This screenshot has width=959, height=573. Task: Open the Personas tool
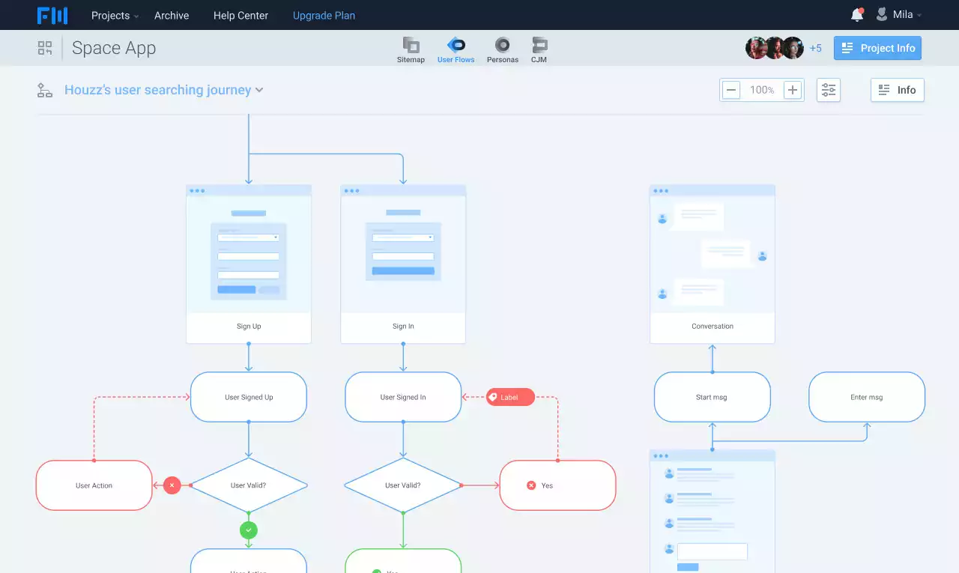tap(502, 48)
